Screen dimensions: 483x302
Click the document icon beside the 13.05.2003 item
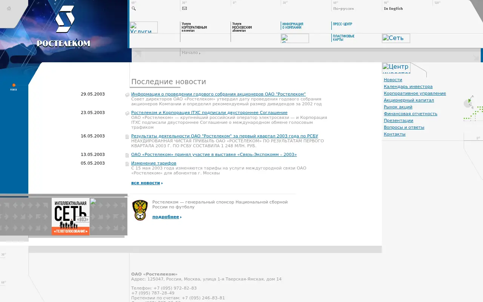(127, 155)
